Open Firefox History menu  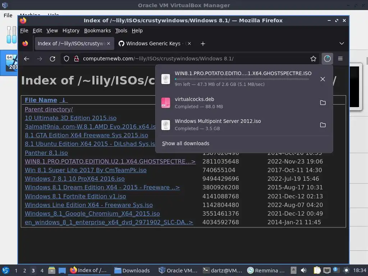(x=71, y=31)
